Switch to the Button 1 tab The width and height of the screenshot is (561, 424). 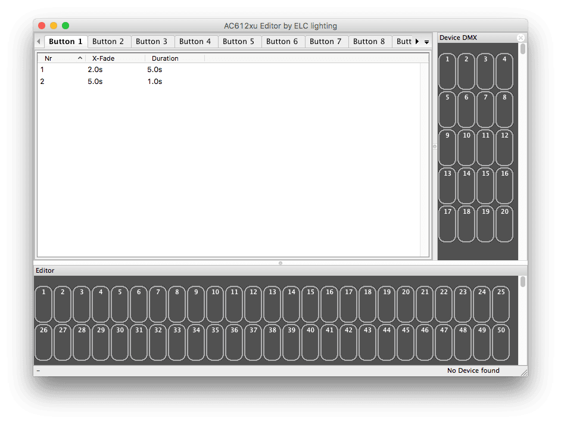point(66,42)
